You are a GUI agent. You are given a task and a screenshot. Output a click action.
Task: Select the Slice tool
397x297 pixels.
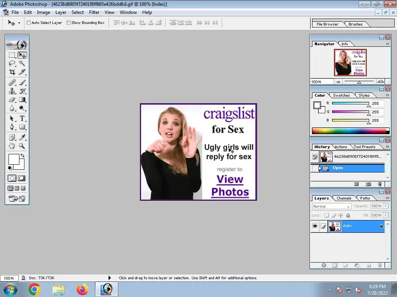(x=22, y=72)
